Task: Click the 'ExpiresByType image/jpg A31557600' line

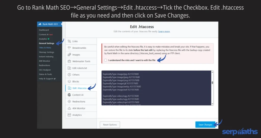Action: coord(121,74)
